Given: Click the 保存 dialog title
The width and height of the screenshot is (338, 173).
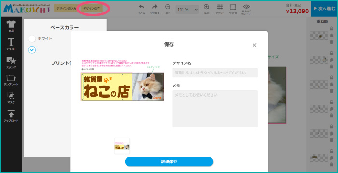Looking at the screenshot, I should point(169,44).
